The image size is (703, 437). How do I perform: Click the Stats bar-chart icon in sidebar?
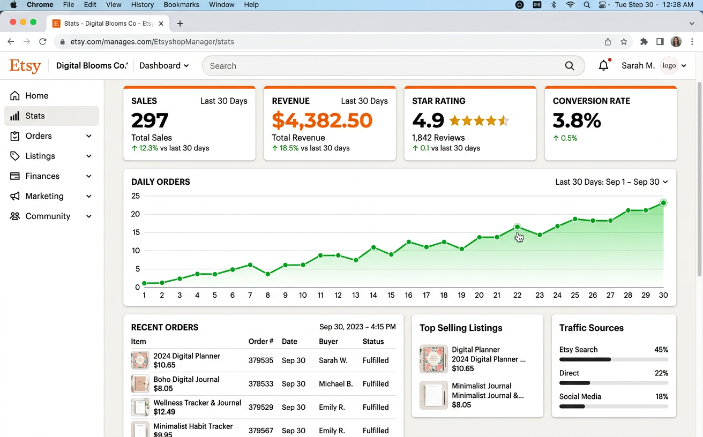click(15, 116)
